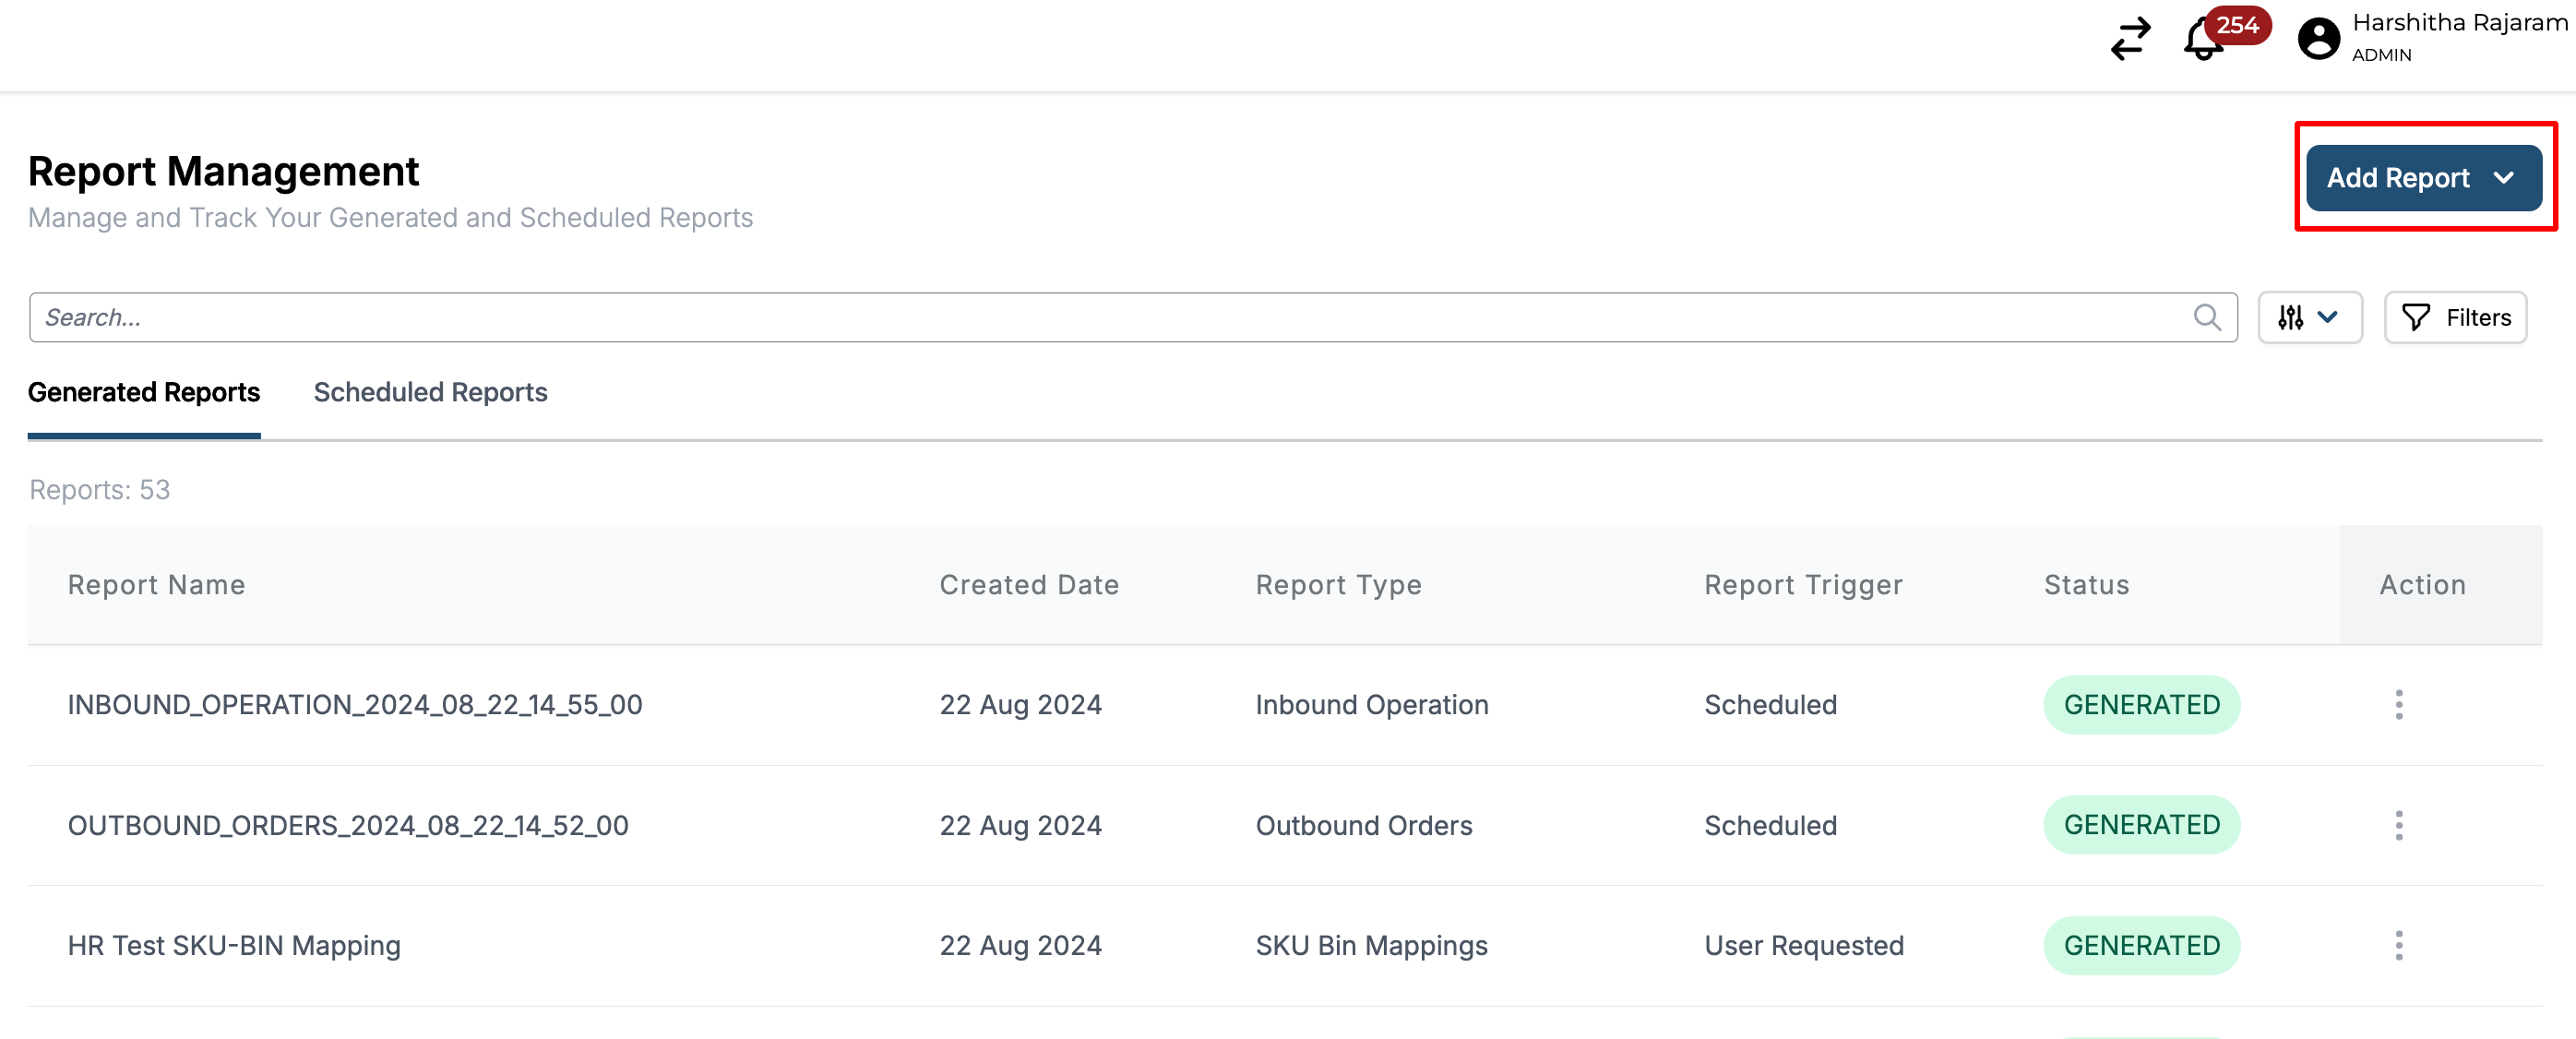Image resolution: width=2576 pixels, height=1039 pixels.
Task: Switch to Scheduled Reports tab
Action: (x=430, y=392)
